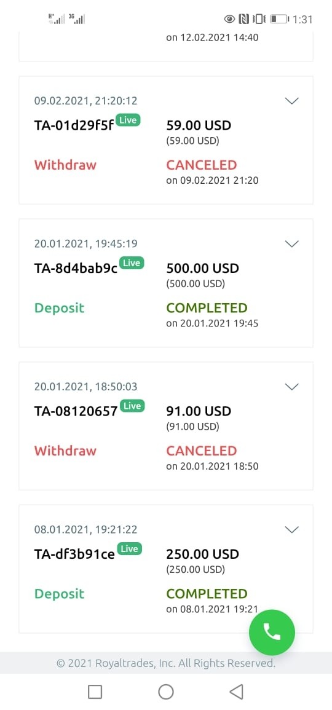Expand the TA-08120657 withdraw chevron

pyautogui.click(x=291, y=387)
